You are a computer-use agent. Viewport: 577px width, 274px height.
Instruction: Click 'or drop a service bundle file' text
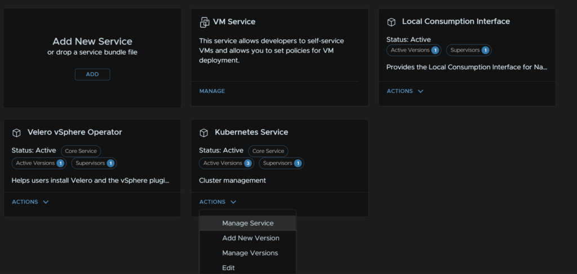click(x=92, y=52)
